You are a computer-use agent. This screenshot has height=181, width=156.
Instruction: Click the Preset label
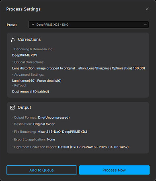point(12,25)
